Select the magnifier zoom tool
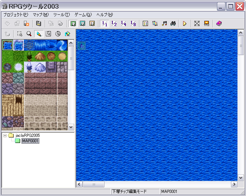 pyautogui.click(x=29, y=34)
